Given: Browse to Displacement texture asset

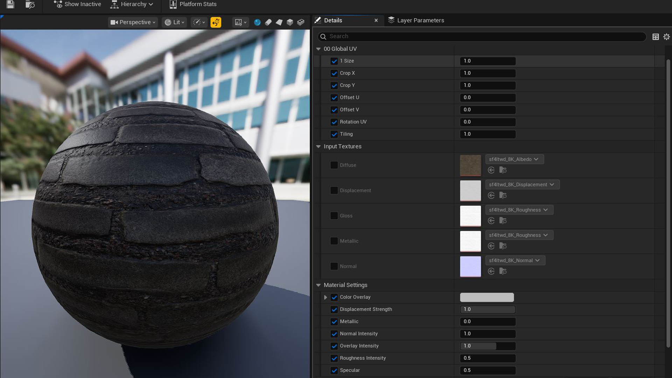Looking at the screenshot, I should [x=503, y=195].
